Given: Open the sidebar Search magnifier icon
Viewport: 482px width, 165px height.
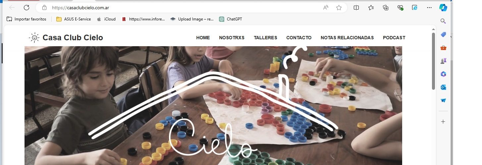Looking at the screenshot, I should tap(443, 21).
